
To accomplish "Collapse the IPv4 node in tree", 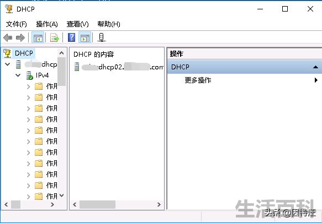I will 18,75.
